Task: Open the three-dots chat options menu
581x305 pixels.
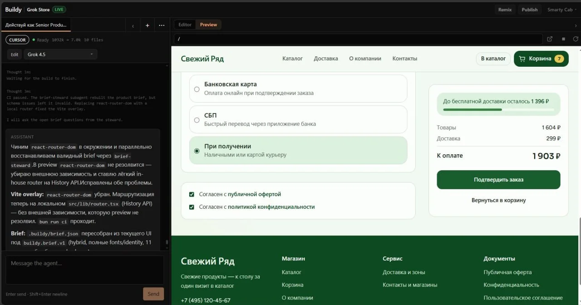Action: coord(162,25)
